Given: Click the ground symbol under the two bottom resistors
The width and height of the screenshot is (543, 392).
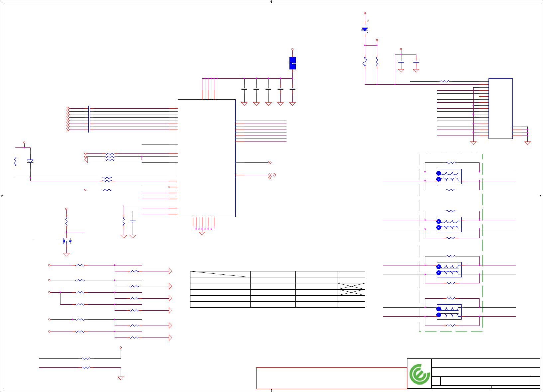Looking at the screenshot, I should point(121,378).
